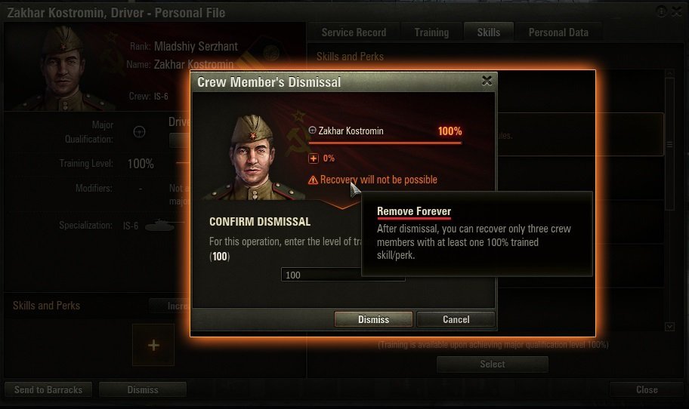The image size is (689, 409).
Task: Cancel the crew dismissal
Action: click(456, 319)
